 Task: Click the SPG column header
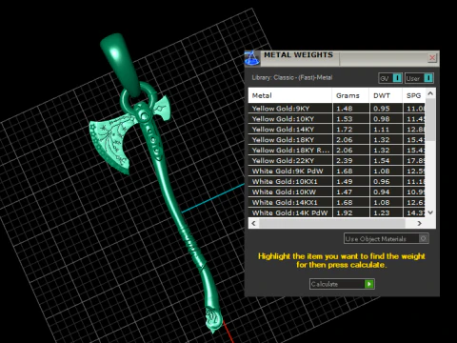[414, 95]
